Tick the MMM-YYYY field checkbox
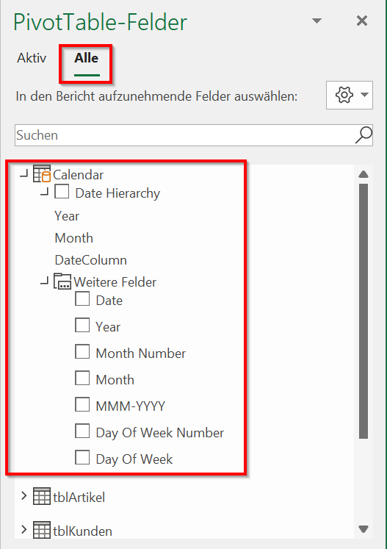Image resolution: width=387 pixels, height=549 pixels. click(82, 404)
